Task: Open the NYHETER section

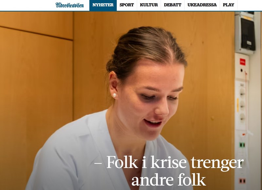Action: [103, 5]
